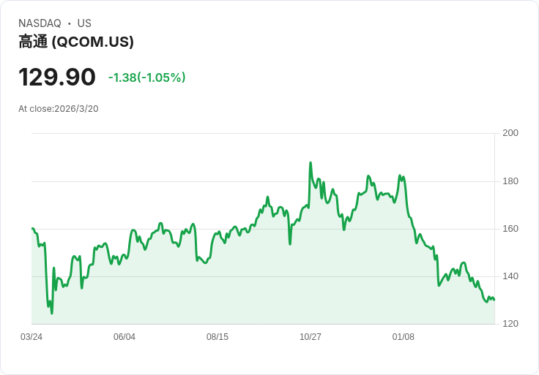Select the 140 price axis label
539x375 pixels.
510,276
